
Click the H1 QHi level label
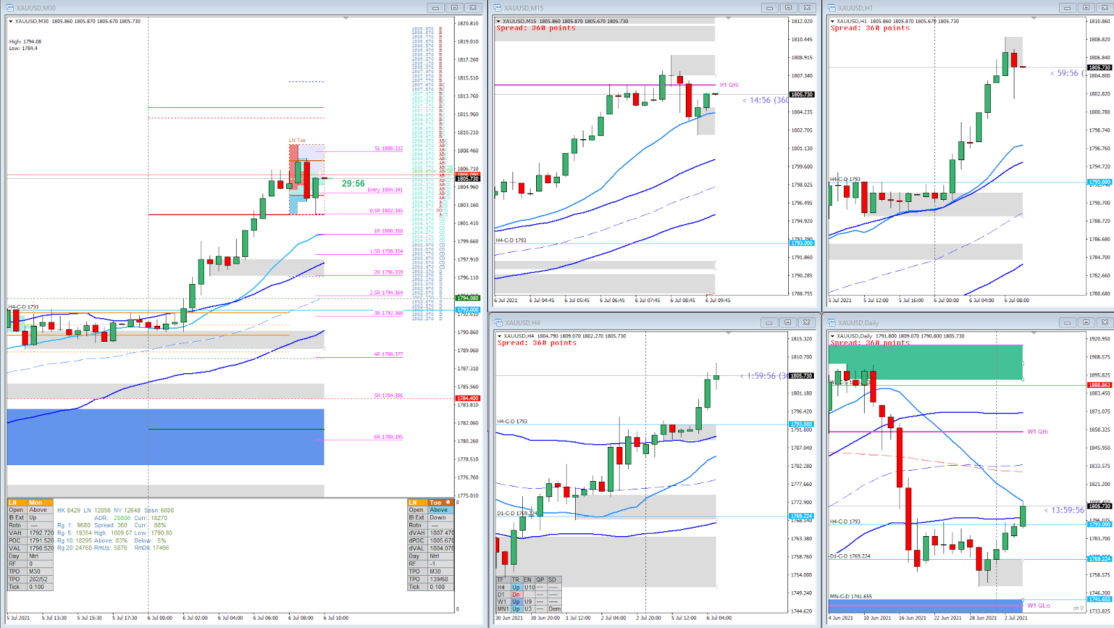click(x=729, y=85)
